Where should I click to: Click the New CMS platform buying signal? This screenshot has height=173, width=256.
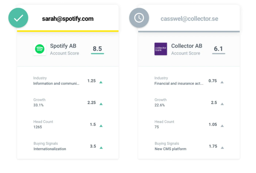(x=170, y=149)
